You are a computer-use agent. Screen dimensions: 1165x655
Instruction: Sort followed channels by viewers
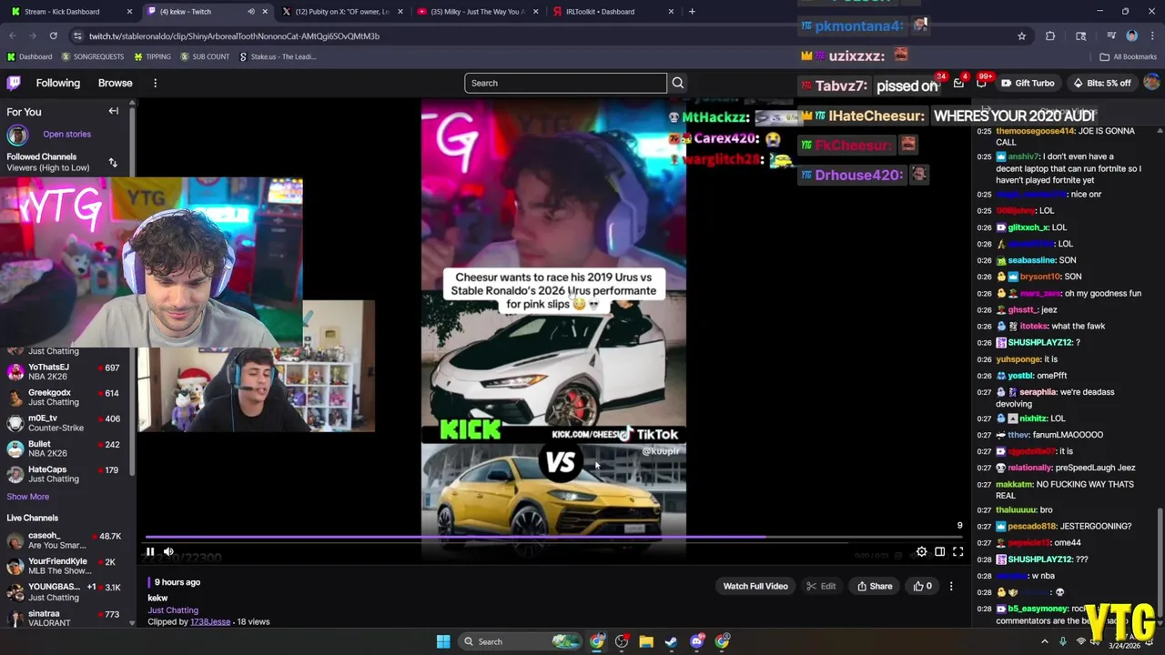coord(113,163)
